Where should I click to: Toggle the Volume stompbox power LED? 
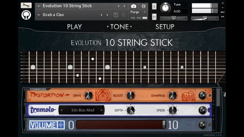pyautogui.click(x=210, y=125)
